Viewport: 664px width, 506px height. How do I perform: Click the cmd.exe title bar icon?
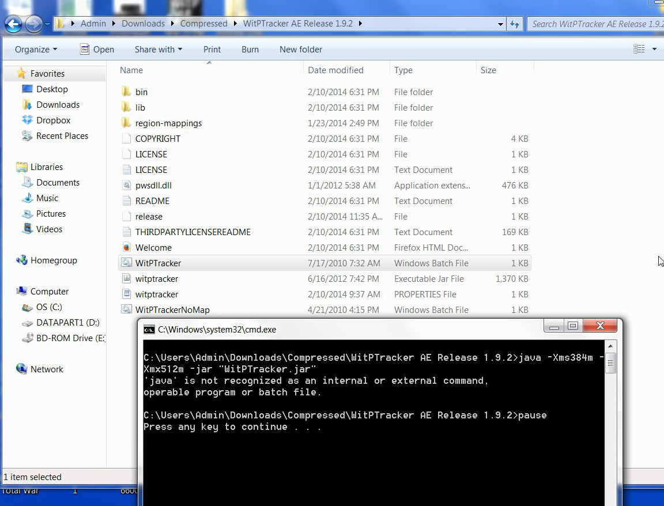click(x=149, y=330)
